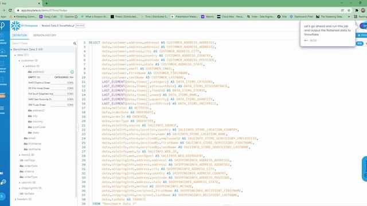367x206 pixels.
Task: Switch to the DEFINITION tab
Action: point(19,35)
